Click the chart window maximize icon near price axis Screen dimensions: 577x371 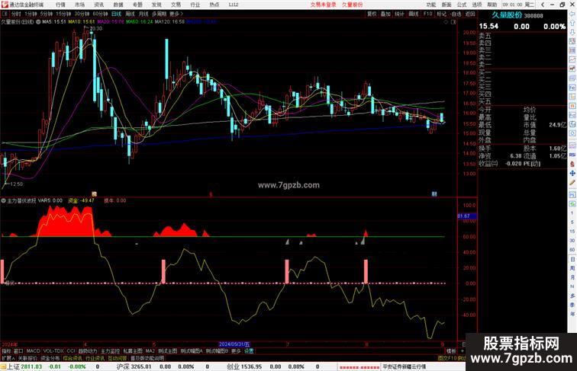453,22
